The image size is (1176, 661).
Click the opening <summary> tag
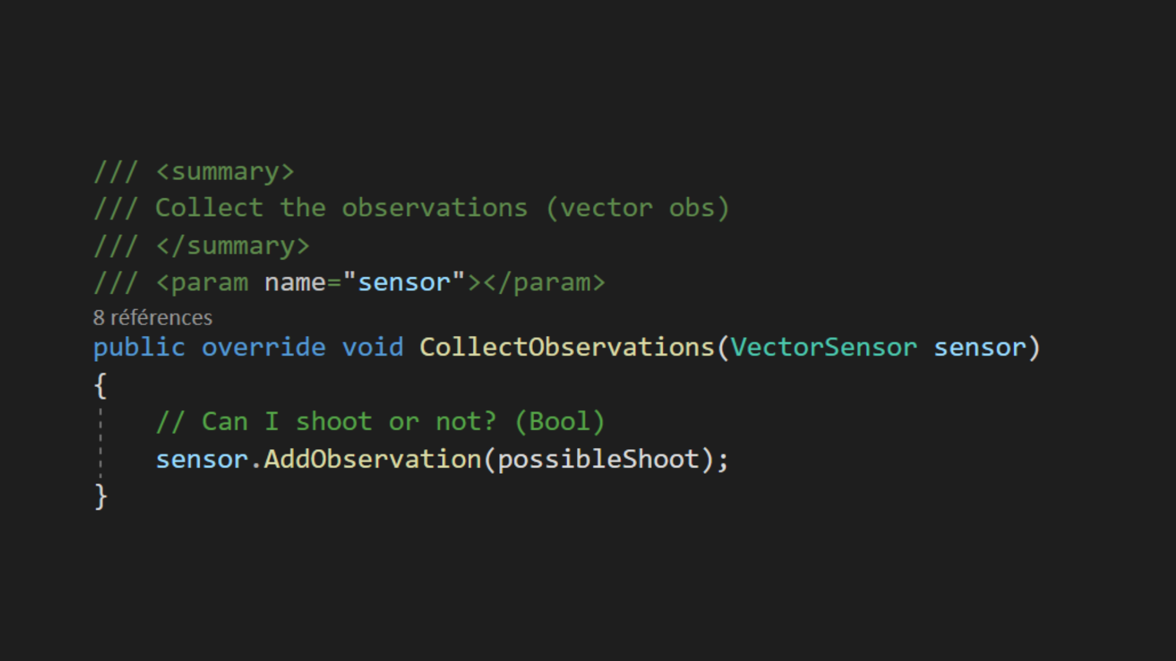(225, 172)
